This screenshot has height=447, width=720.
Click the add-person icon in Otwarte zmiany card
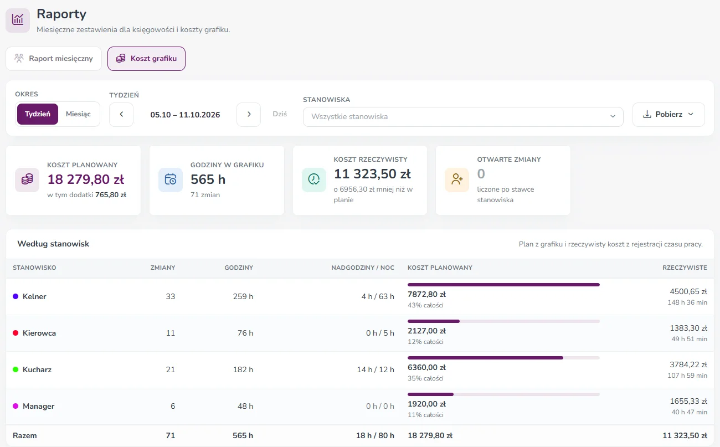pos(457,179)
